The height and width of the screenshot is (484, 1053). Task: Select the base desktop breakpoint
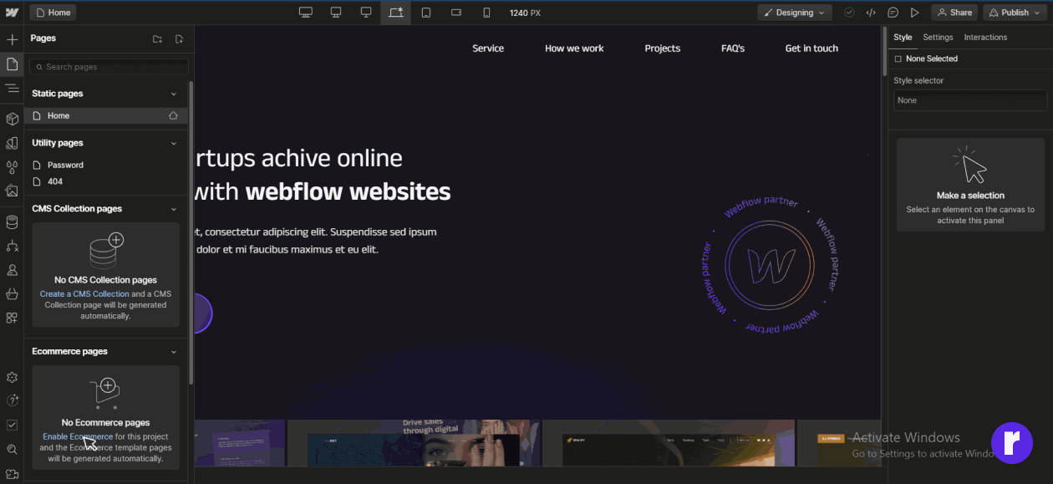tap(395, 13)
